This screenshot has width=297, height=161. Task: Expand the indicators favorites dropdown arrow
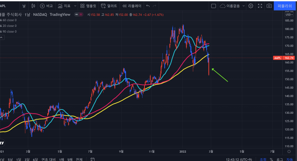(75, 6)
